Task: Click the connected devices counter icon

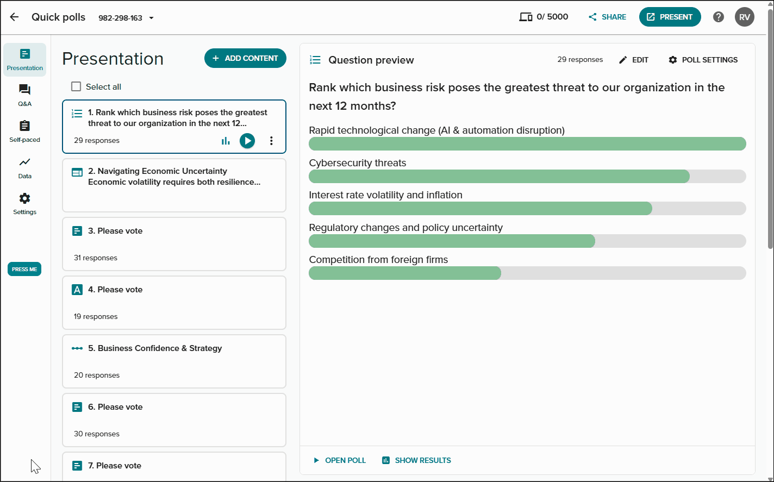Action: [x=526, y=17]
